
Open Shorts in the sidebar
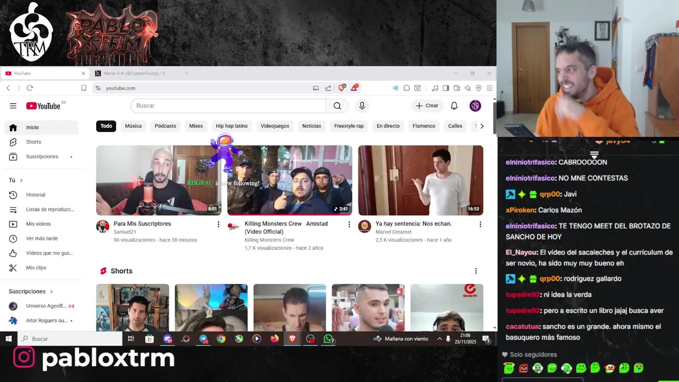pyautogui.click(x=41, y=142)
